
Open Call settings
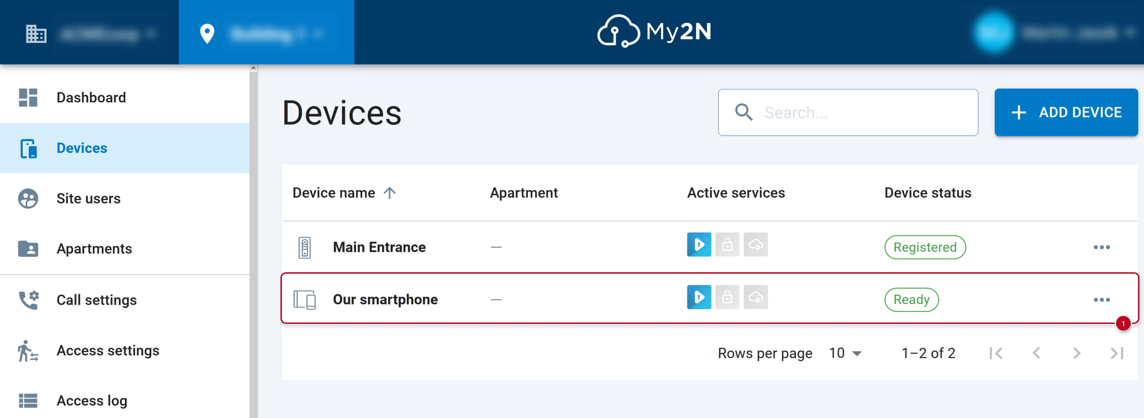click(124, 300)
